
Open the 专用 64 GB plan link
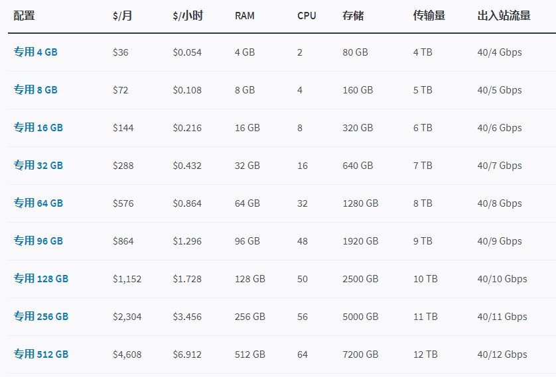click(x=38, y=203)
